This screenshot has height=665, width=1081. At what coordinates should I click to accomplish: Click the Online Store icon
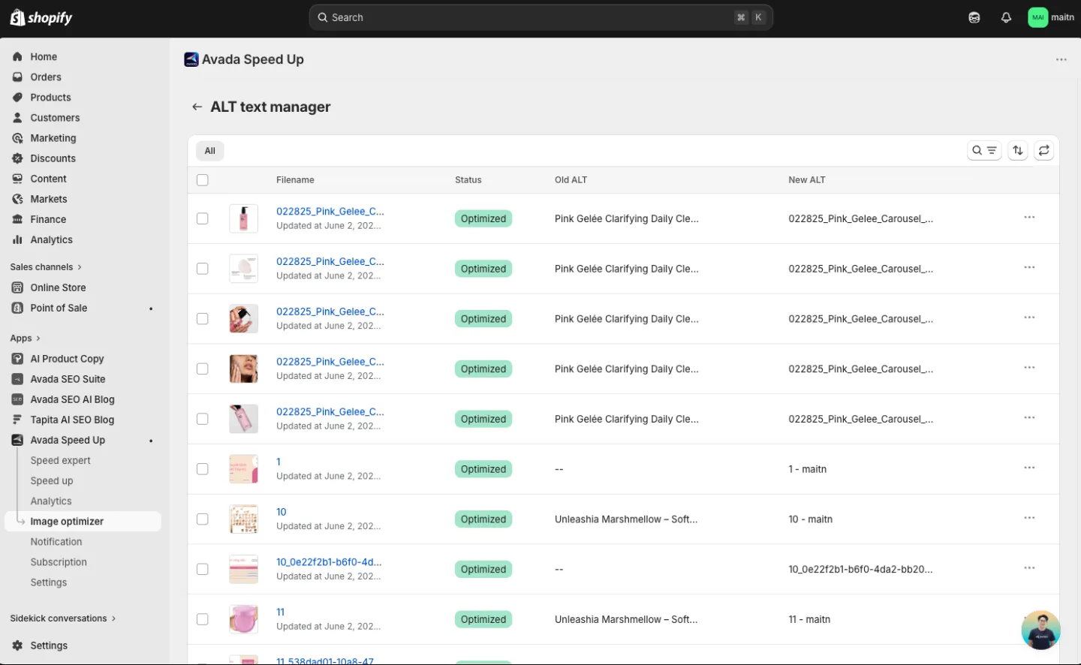(x=17, y=287)
